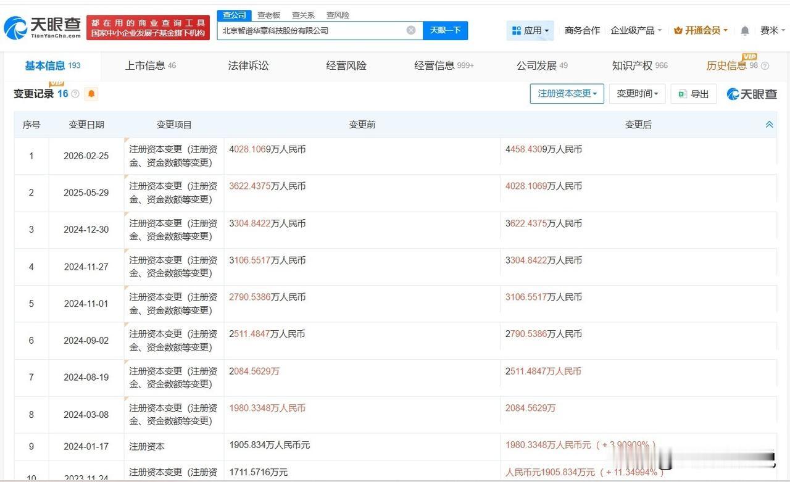Select the 基本信息 tab
This screenshot has width=790, height=482.
[52, 65]
